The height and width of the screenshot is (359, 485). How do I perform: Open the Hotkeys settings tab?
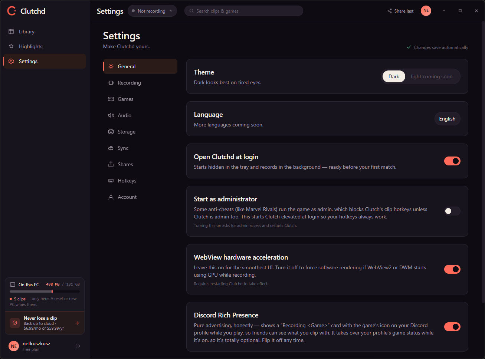[x=140, y=181]
